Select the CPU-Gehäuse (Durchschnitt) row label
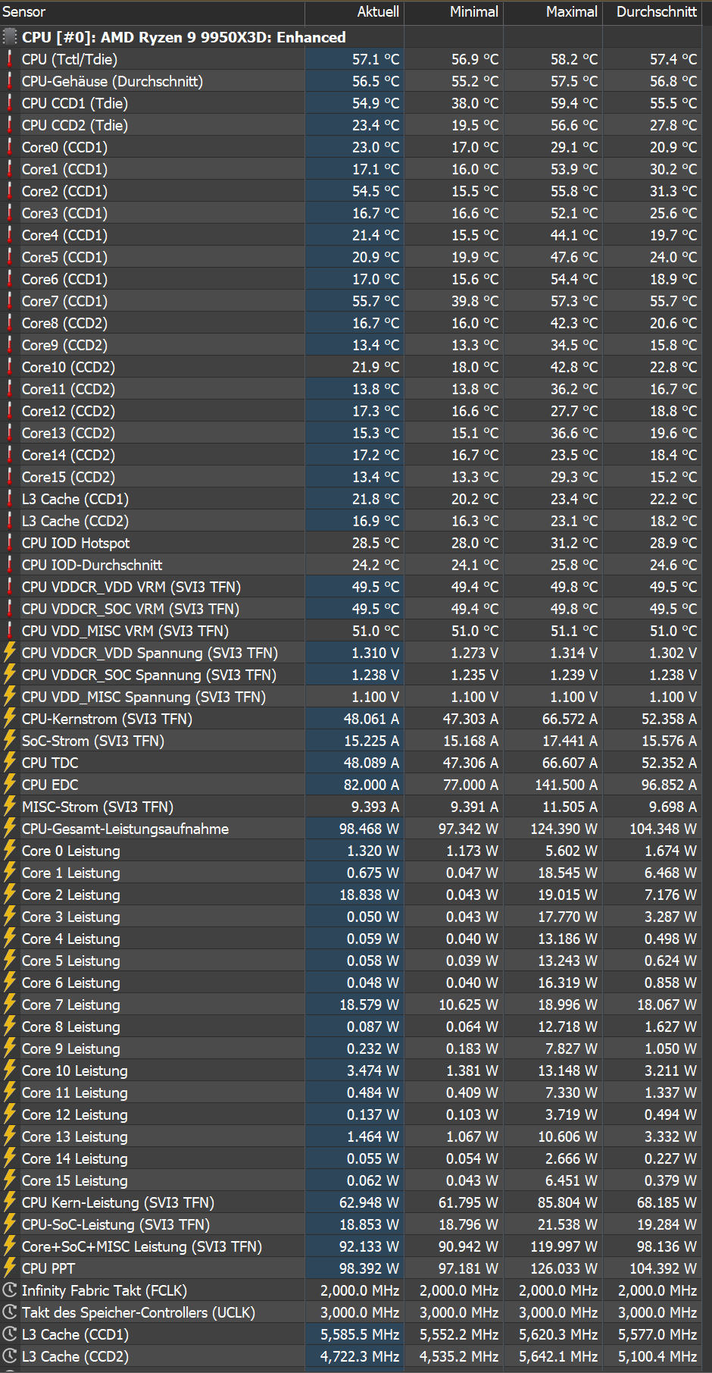 (x=112, y=81)
